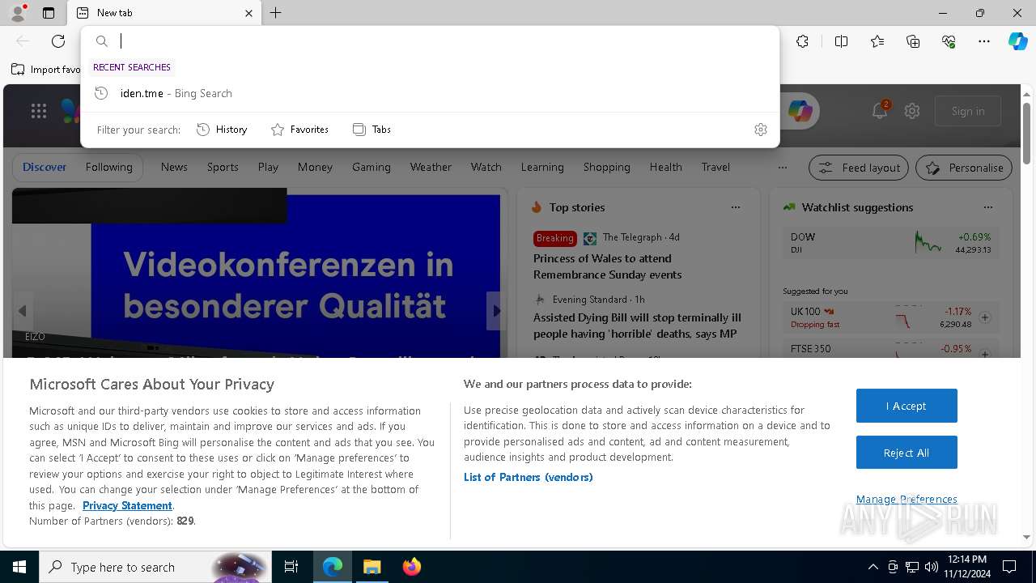Open the Extensions icon

click(x=802, y=41)
